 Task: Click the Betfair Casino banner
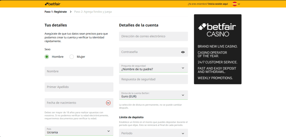[x=218, y=49]
